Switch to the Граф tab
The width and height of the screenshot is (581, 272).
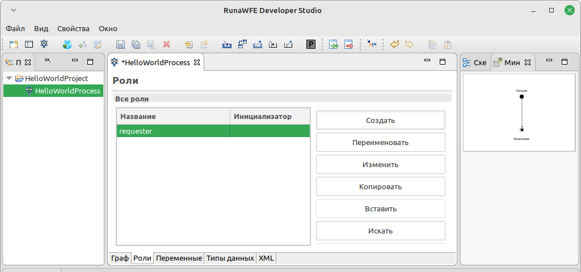[x=120, y=258]
